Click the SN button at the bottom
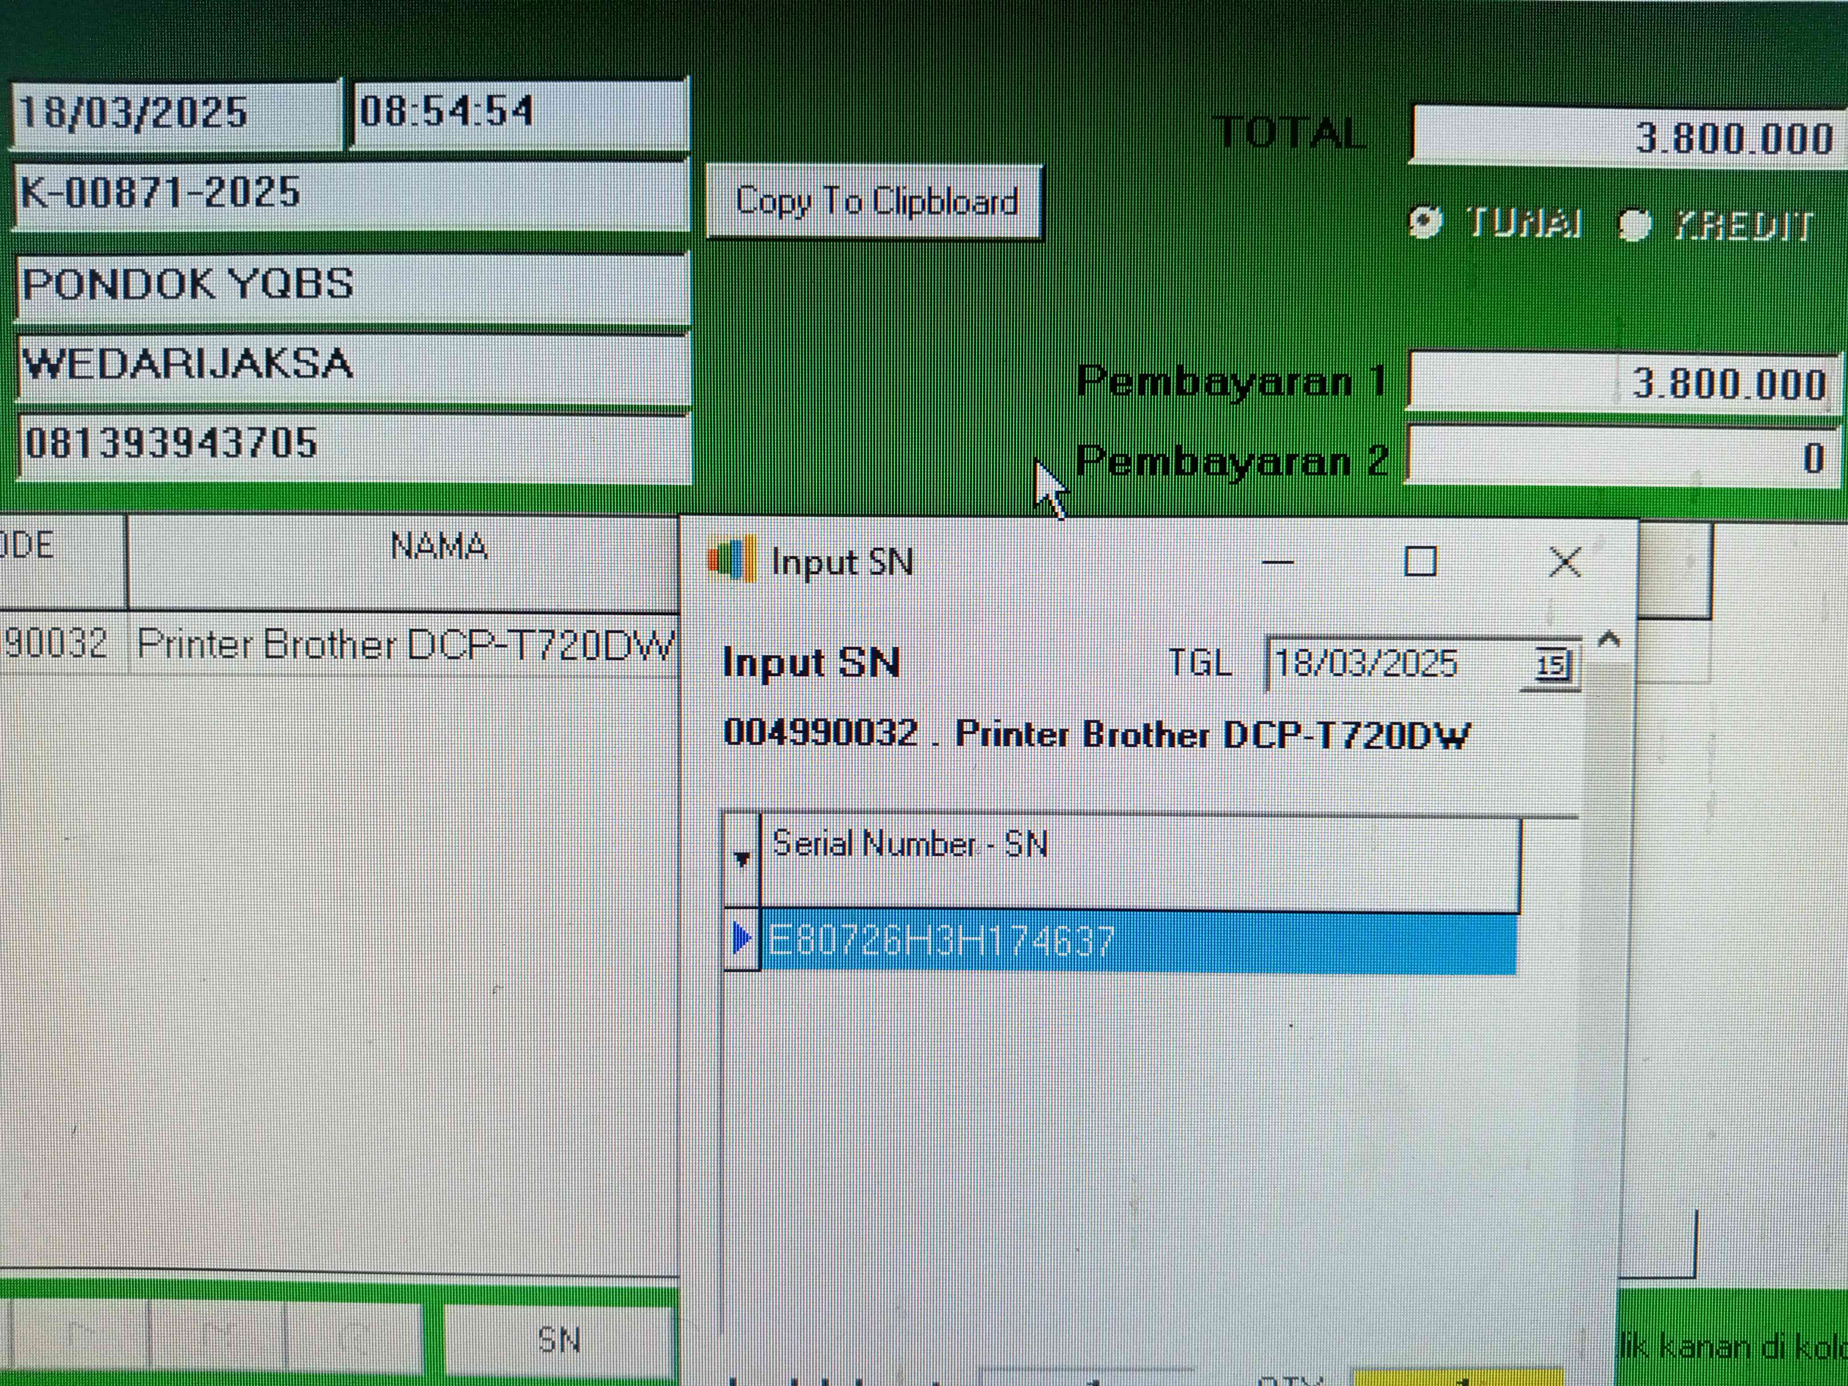This screenshot has width=1848, height=1386. (559, 1339)
